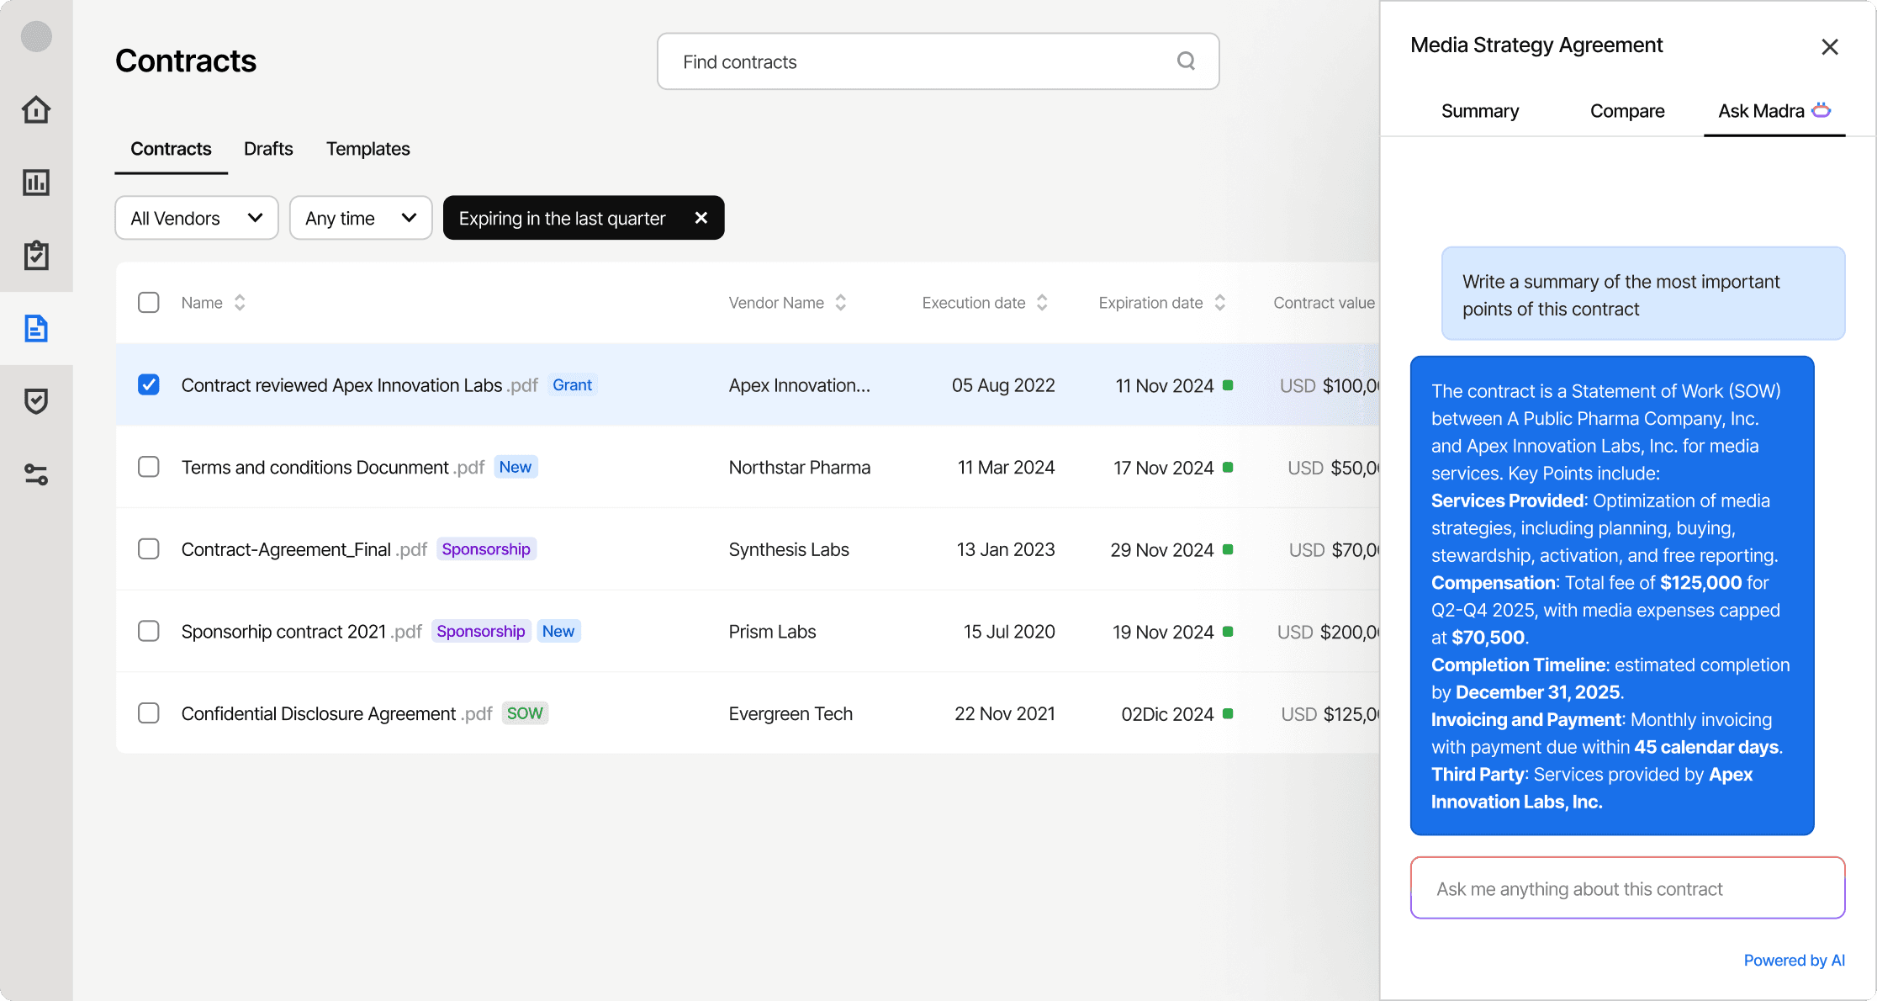
Task: Remove the 'Expiring in the last quarter' filter
Action: point(701,218)
